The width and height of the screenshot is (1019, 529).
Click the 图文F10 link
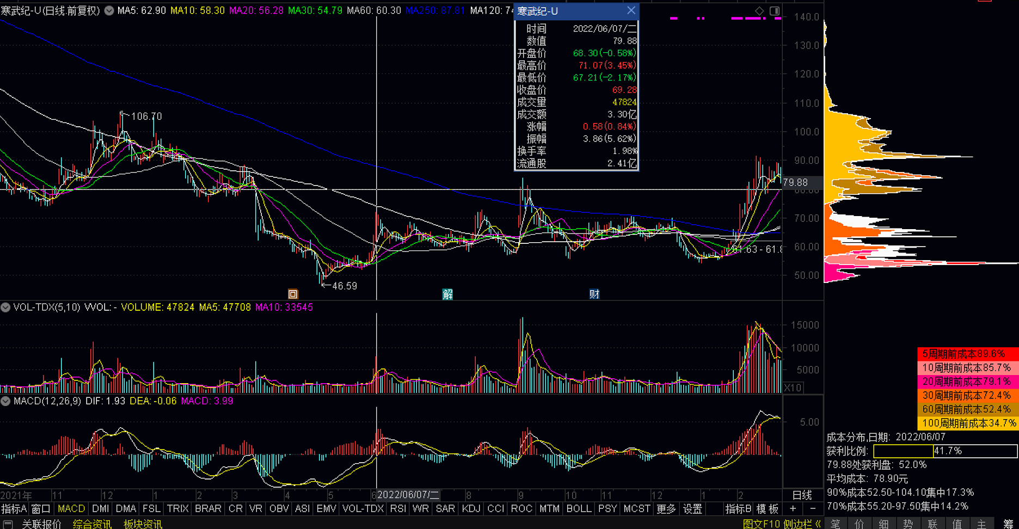pyautogui.click(x=761, y=524)
